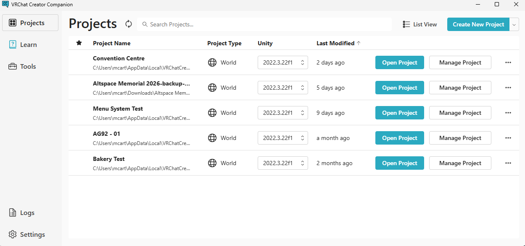Screen dimensions: 525x246
Task: Open more options for Bakery Test
Action: (508, 163)
